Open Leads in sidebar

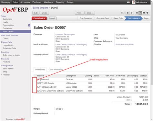click(x=5, y=22)
